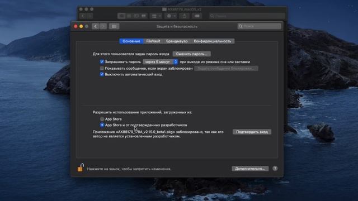Select column view in Finder window
Viewport: 358px width, 201px height.
coord(136,16)
